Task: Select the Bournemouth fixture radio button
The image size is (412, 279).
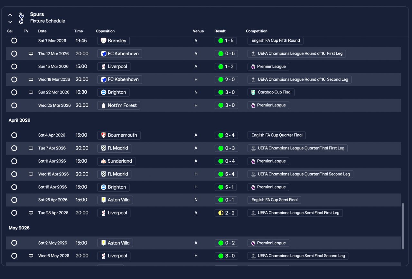Action: point(14,135)
